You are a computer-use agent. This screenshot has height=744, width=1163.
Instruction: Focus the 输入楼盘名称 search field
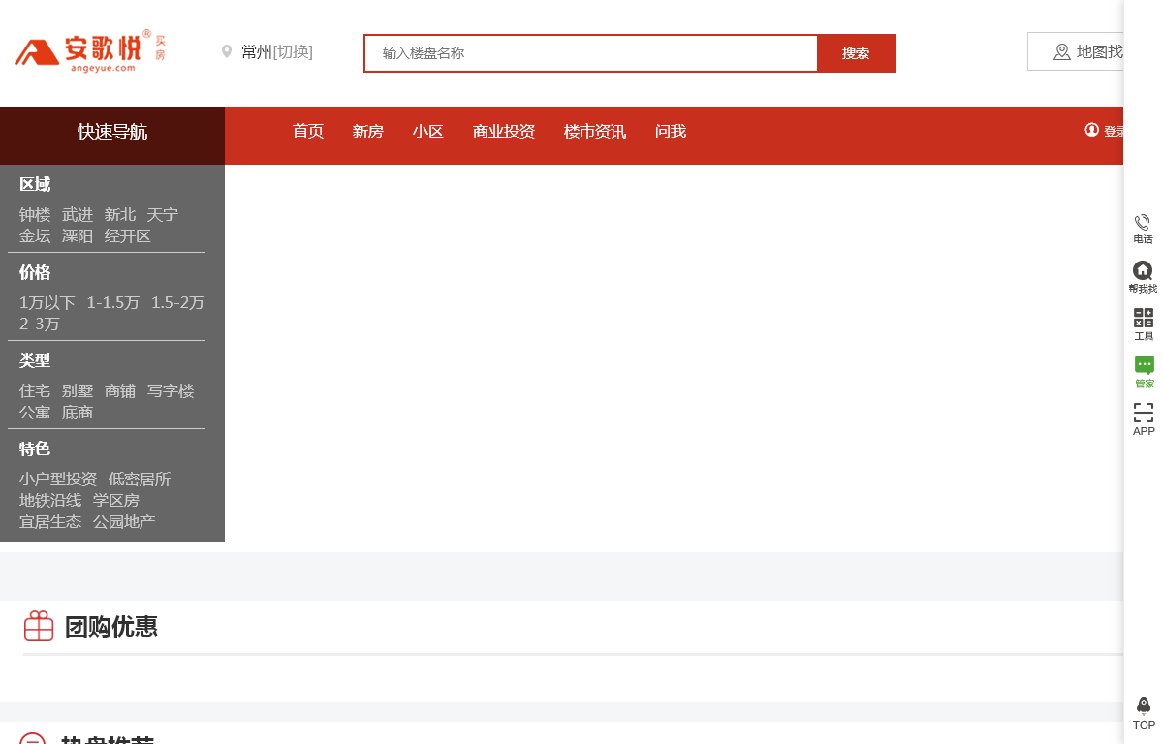pyautogui.click(x=591, y=53)
